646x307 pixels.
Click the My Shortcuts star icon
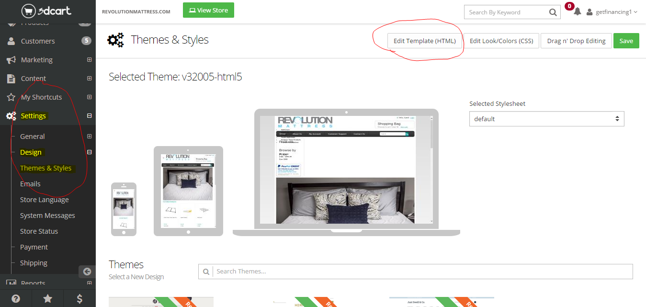(11, 97)
